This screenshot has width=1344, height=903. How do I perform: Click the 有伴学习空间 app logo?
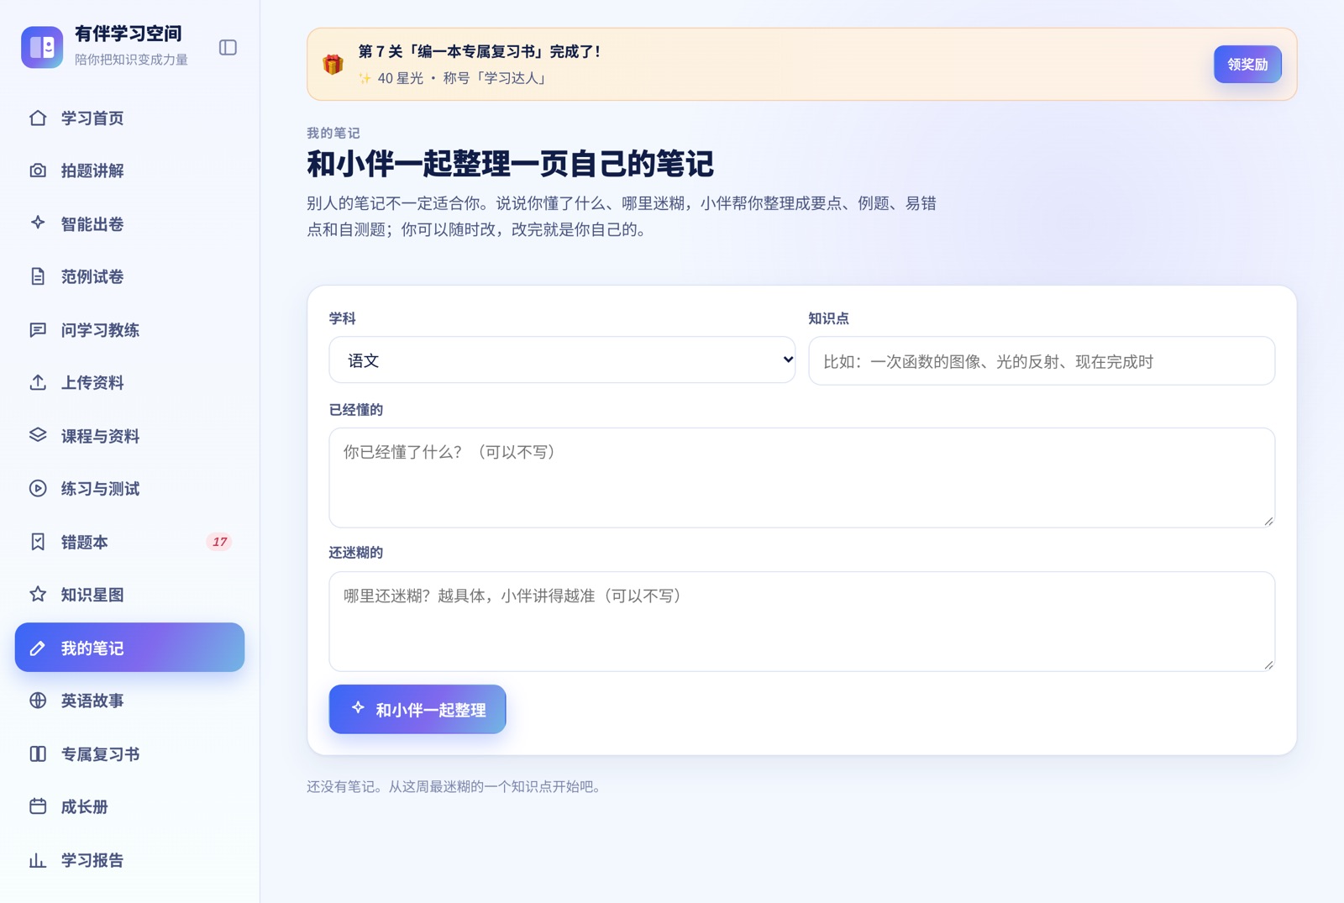[x=42, y=47]
